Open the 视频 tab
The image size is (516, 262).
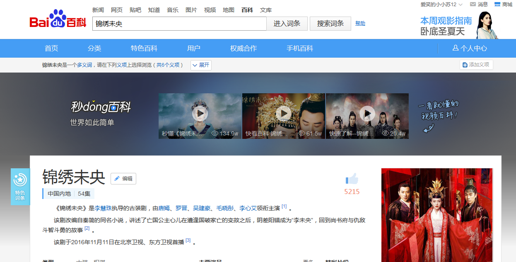(210, 10)
